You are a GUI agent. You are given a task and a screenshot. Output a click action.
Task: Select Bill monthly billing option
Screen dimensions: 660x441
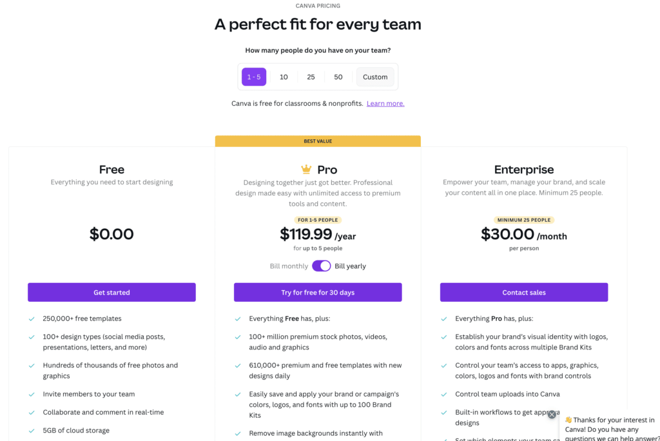click(x=289, y=266)
